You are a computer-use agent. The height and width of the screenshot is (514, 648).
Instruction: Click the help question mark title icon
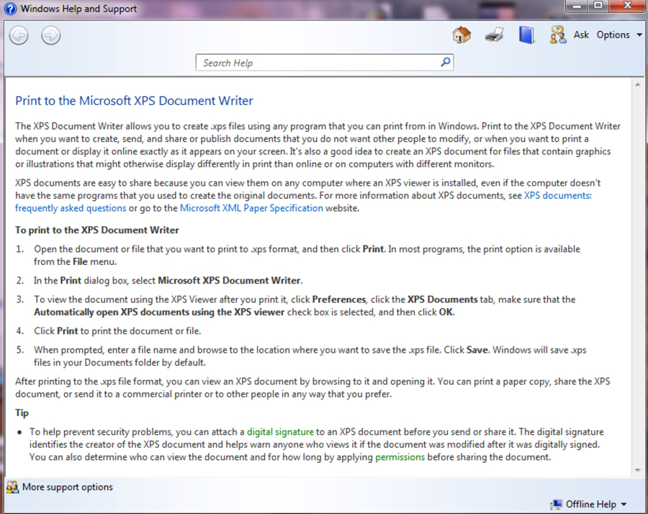[10, 9]
